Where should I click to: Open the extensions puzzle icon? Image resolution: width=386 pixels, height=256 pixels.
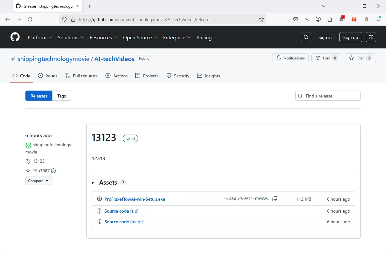pyautogui.click(x=330, y=19)
